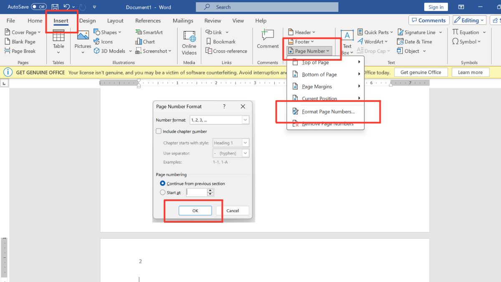Click the Sign in button
The height and width of the screenshot is (282, 501).
click(436, 7)
